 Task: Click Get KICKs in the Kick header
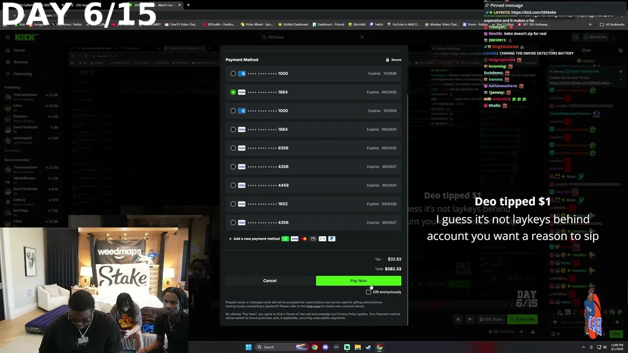pyautogui.click(x=595, y=37)
